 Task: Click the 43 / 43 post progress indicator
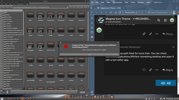tap(166, 83)
